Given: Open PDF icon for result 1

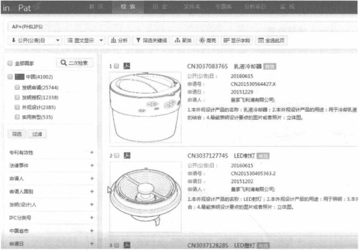Looking at the screenshot, I should (126, 66).
